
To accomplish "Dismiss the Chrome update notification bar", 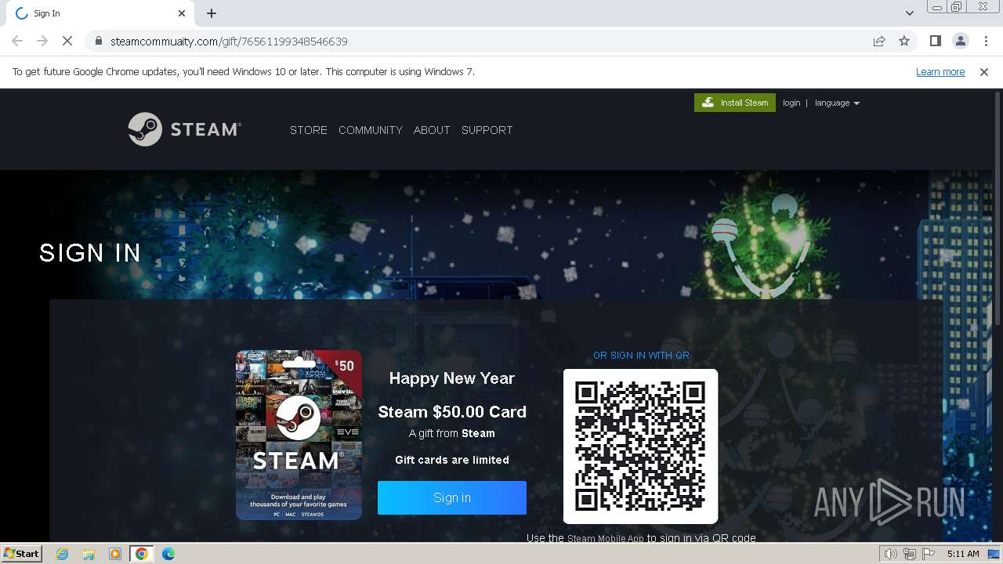I will [984, 71].
